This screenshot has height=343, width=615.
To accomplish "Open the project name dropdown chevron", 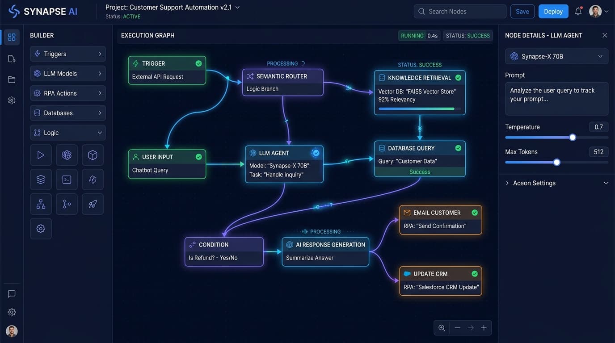I will [237, 8].
